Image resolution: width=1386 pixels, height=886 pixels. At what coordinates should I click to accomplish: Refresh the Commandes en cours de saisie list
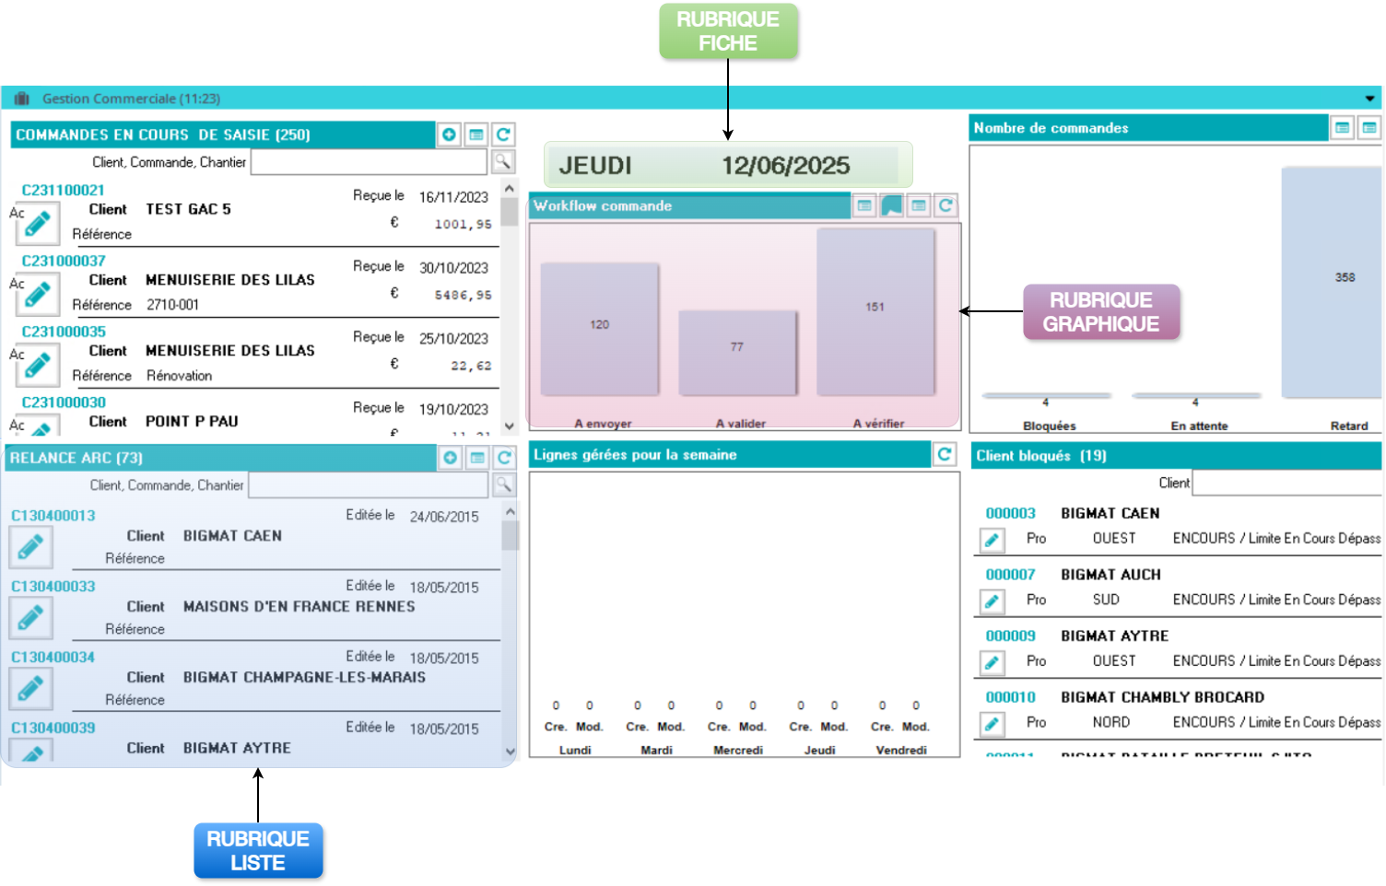[503, 134]
